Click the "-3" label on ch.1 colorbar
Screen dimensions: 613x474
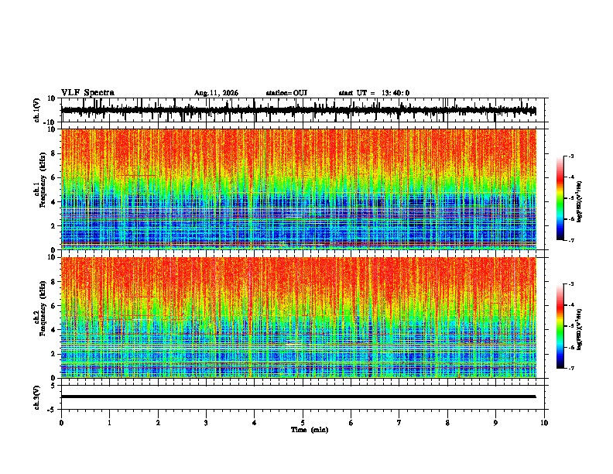click(570, 156)
